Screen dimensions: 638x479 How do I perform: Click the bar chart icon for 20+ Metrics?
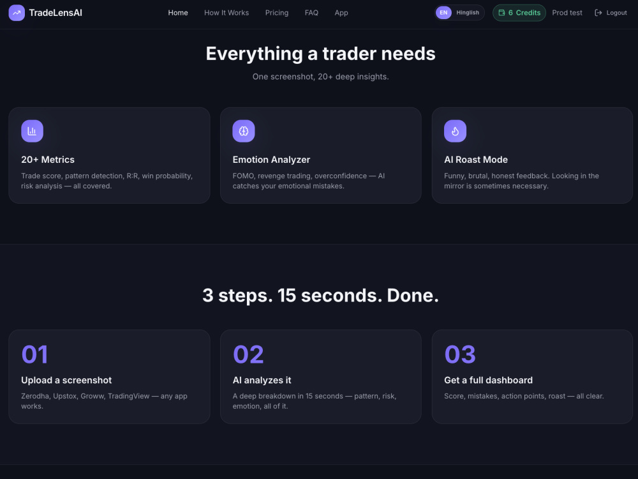pos(32,131)
